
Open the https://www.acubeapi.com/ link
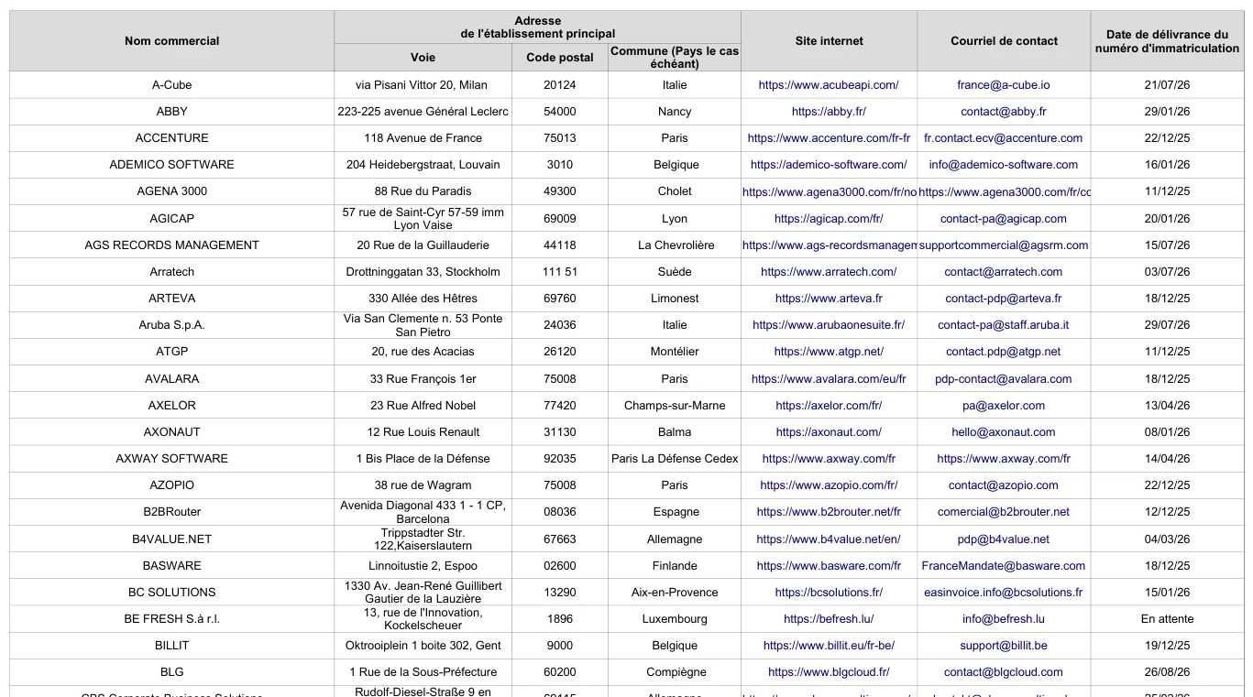(829, 85)
